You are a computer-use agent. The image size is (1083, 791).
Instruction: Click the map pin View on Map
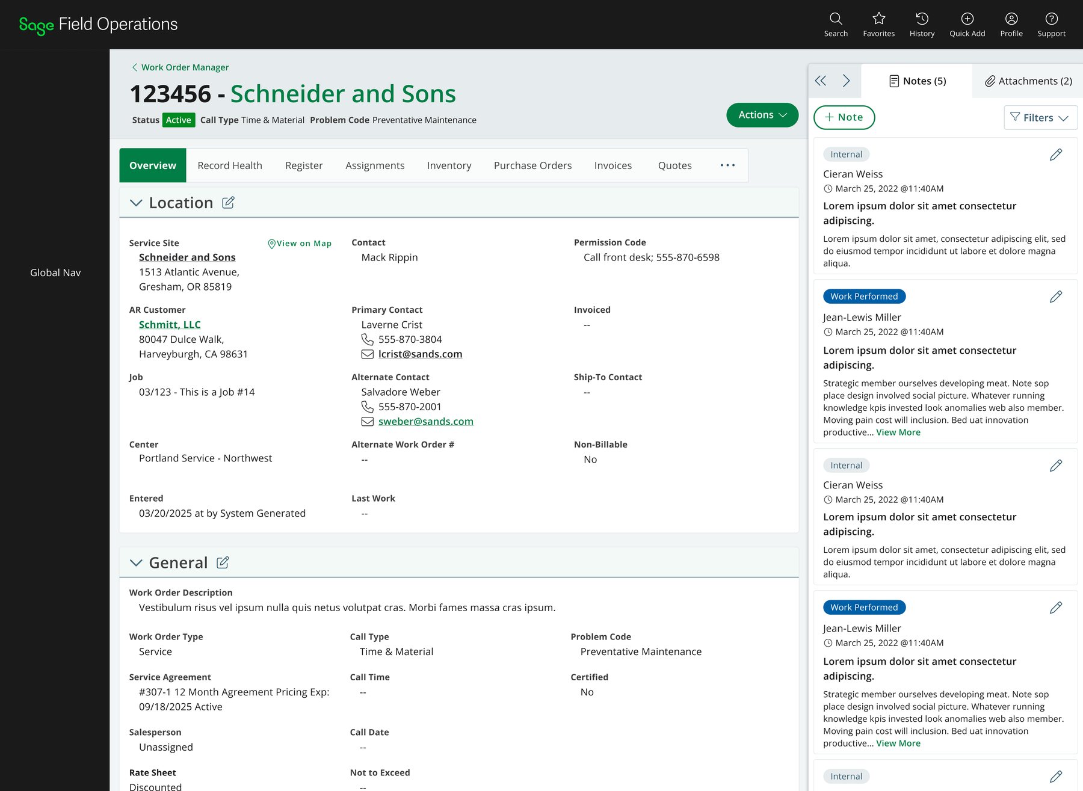tap(300, 244)
